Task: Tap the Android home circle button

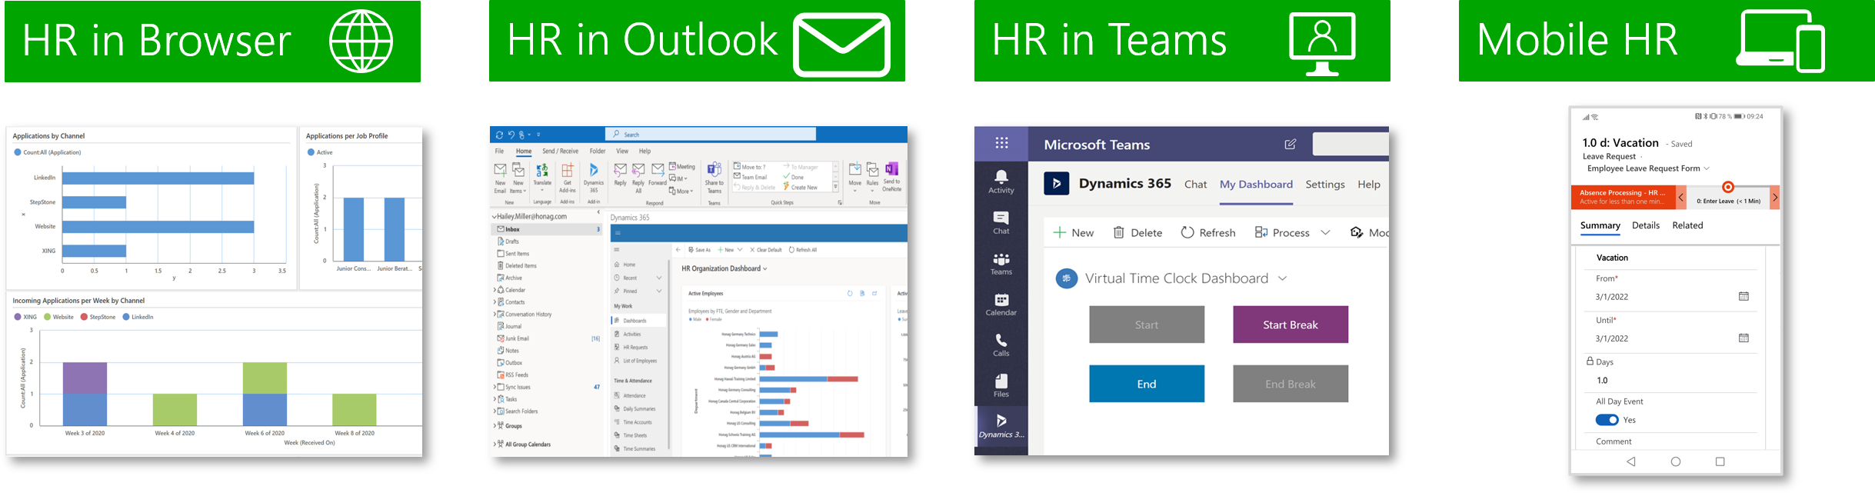Action: pos(1676,461)
